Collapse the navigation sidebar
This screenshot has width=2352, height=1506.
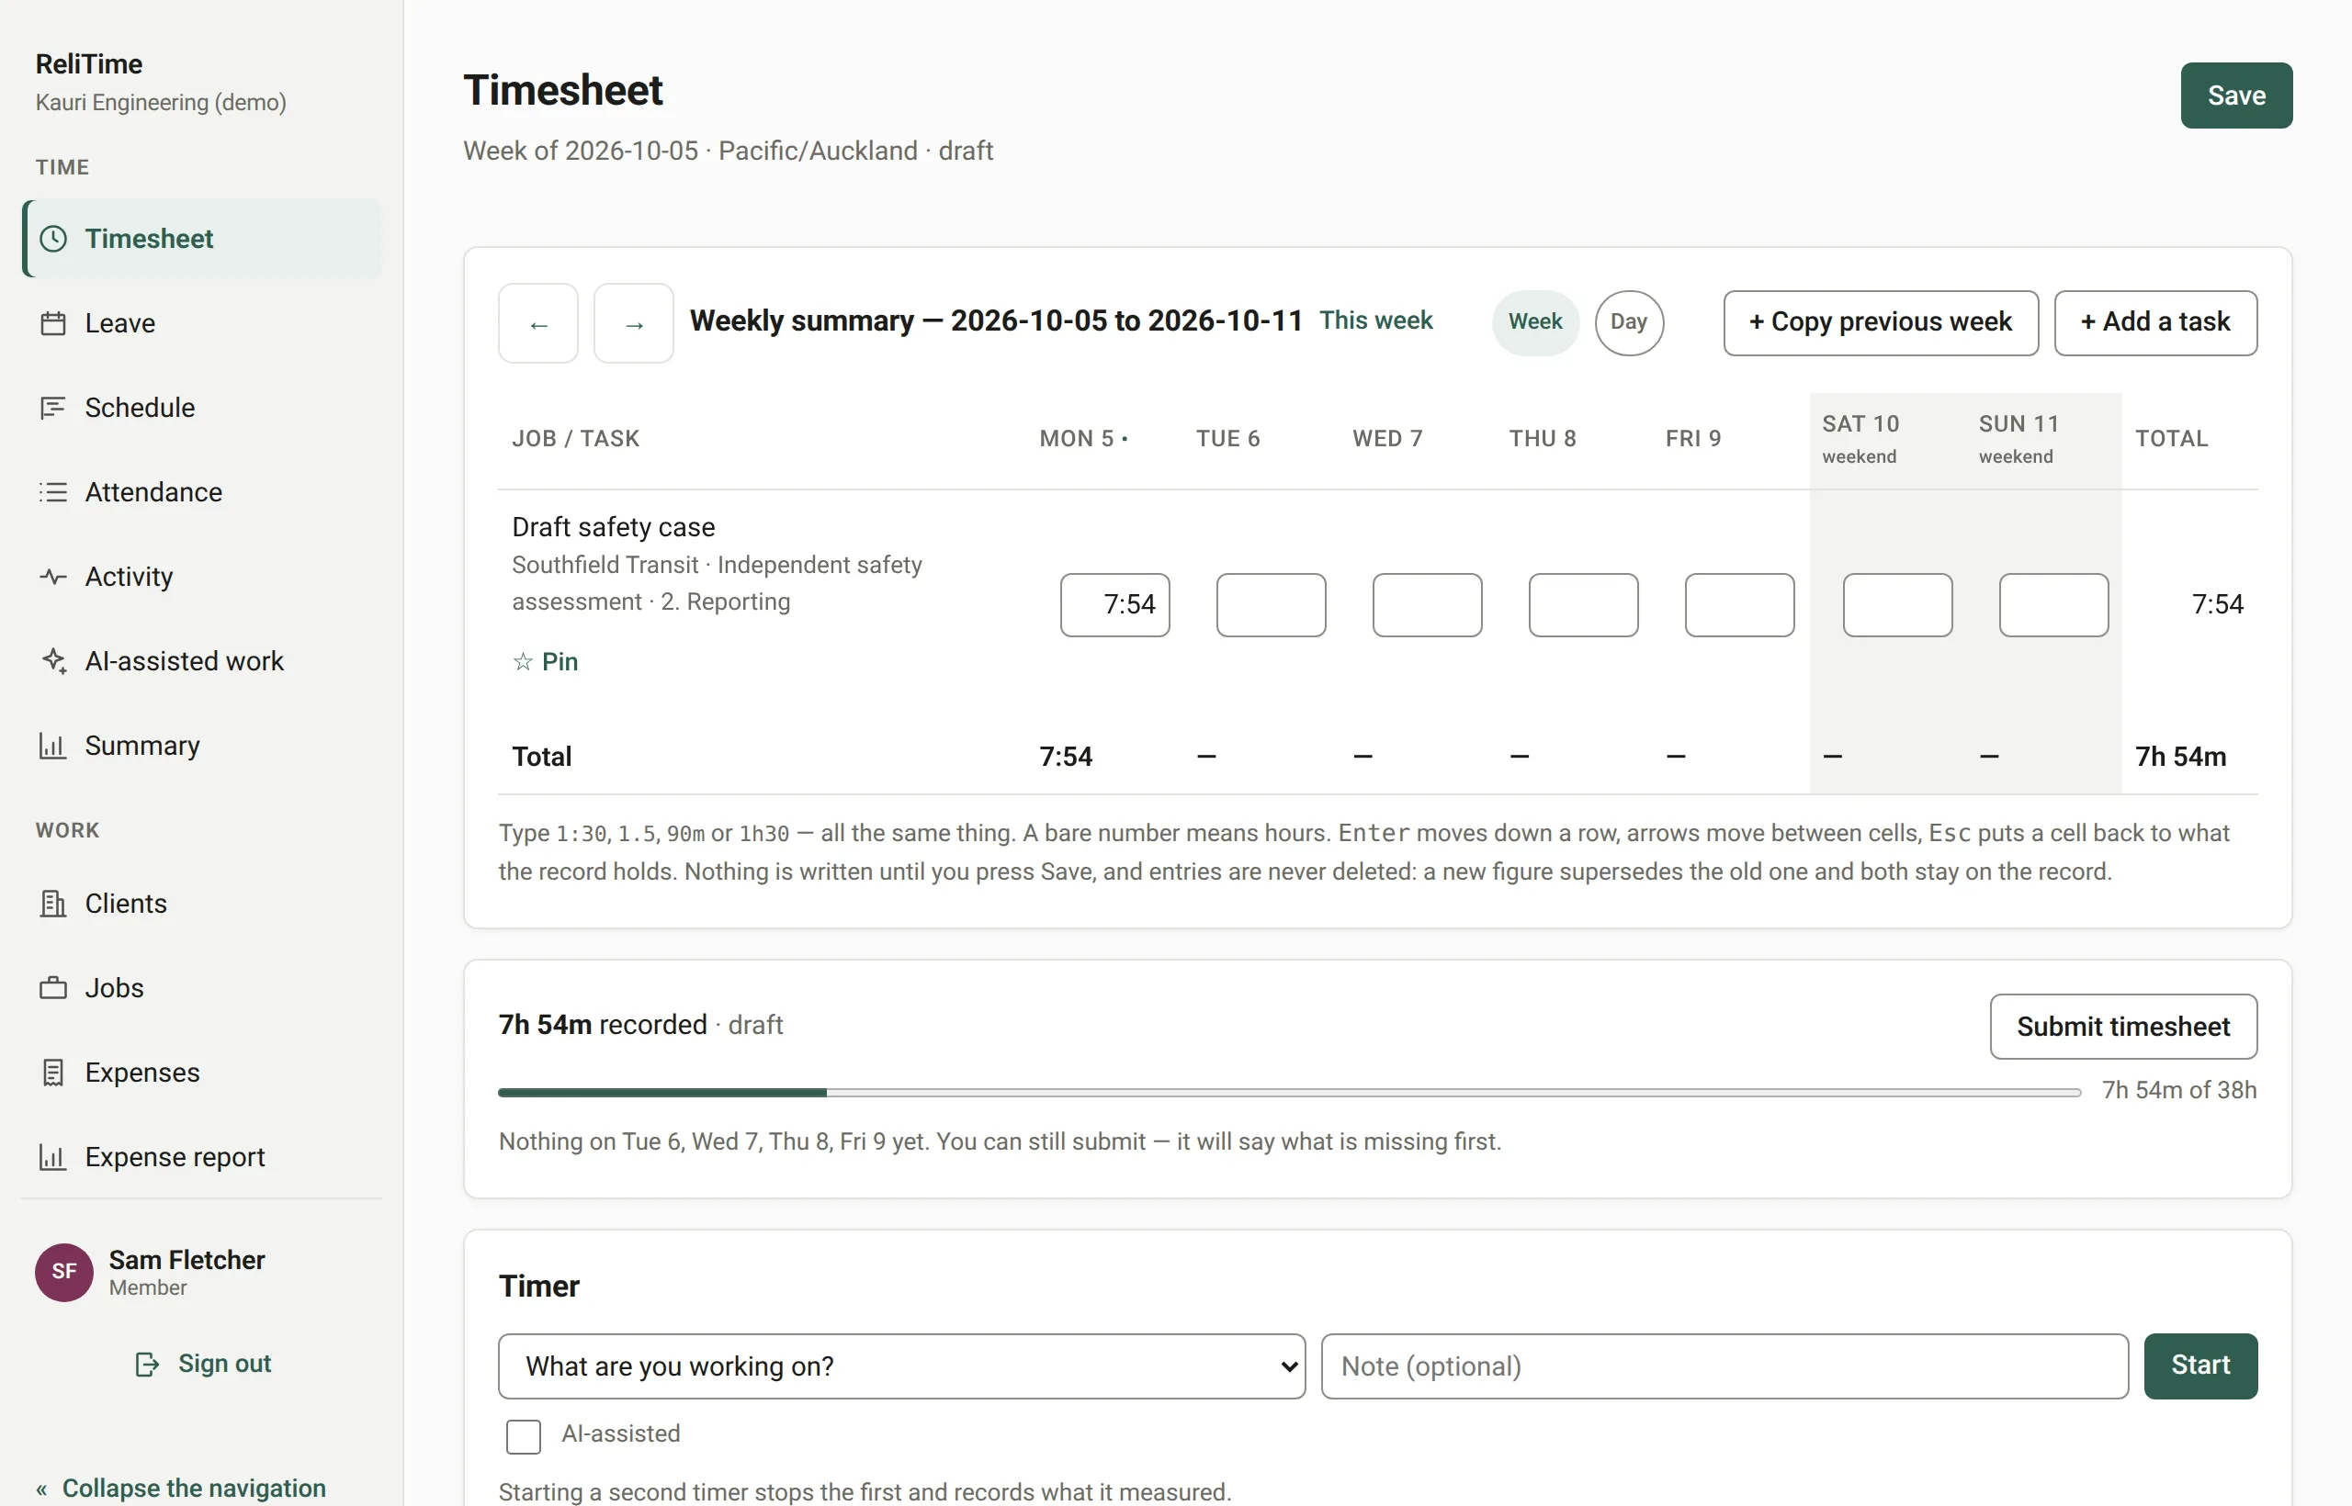[181, 1488]
